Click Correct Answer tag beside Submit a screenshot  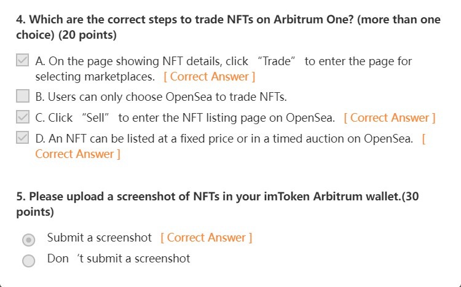click(x=206, y=238)
